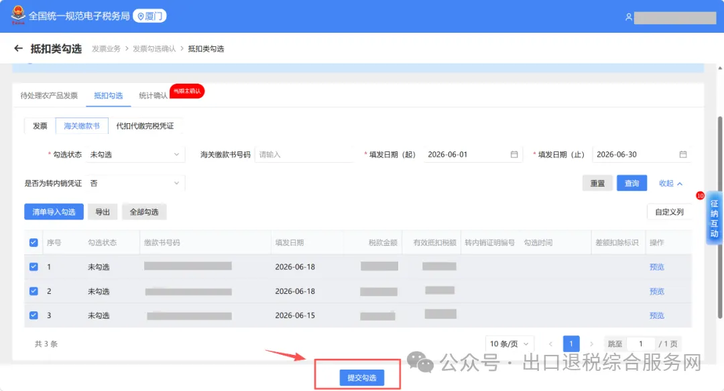Screen dimensions: 724x391
Task: Click 预览 link in row 3
Action: [656, 315]
